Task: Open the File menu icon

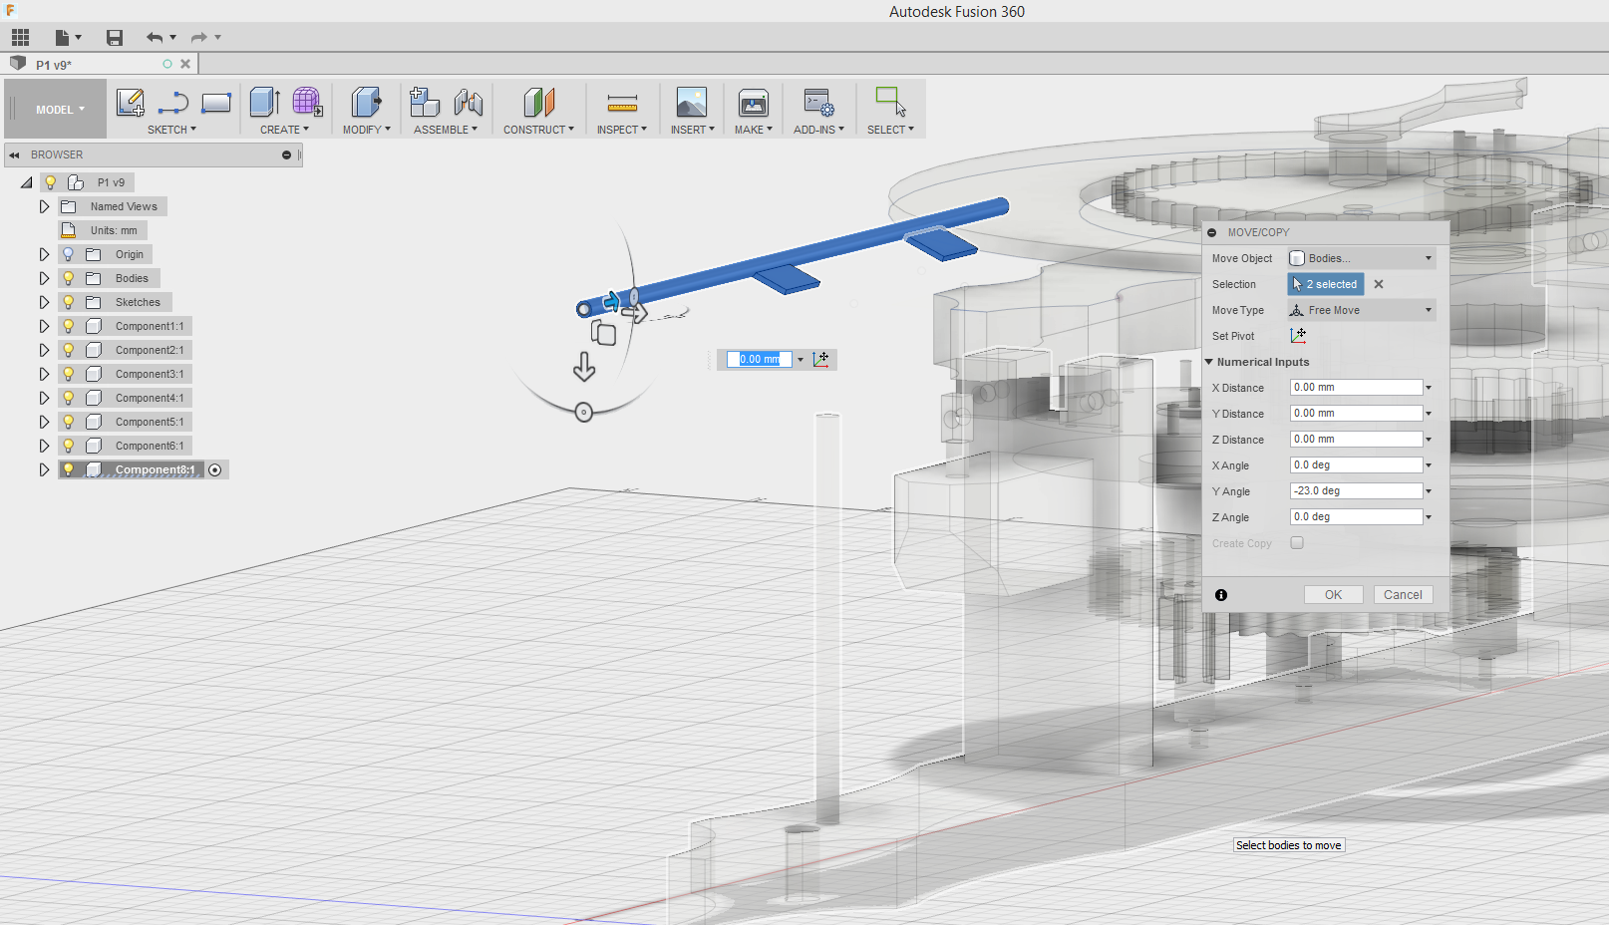Action: [68, 38]
